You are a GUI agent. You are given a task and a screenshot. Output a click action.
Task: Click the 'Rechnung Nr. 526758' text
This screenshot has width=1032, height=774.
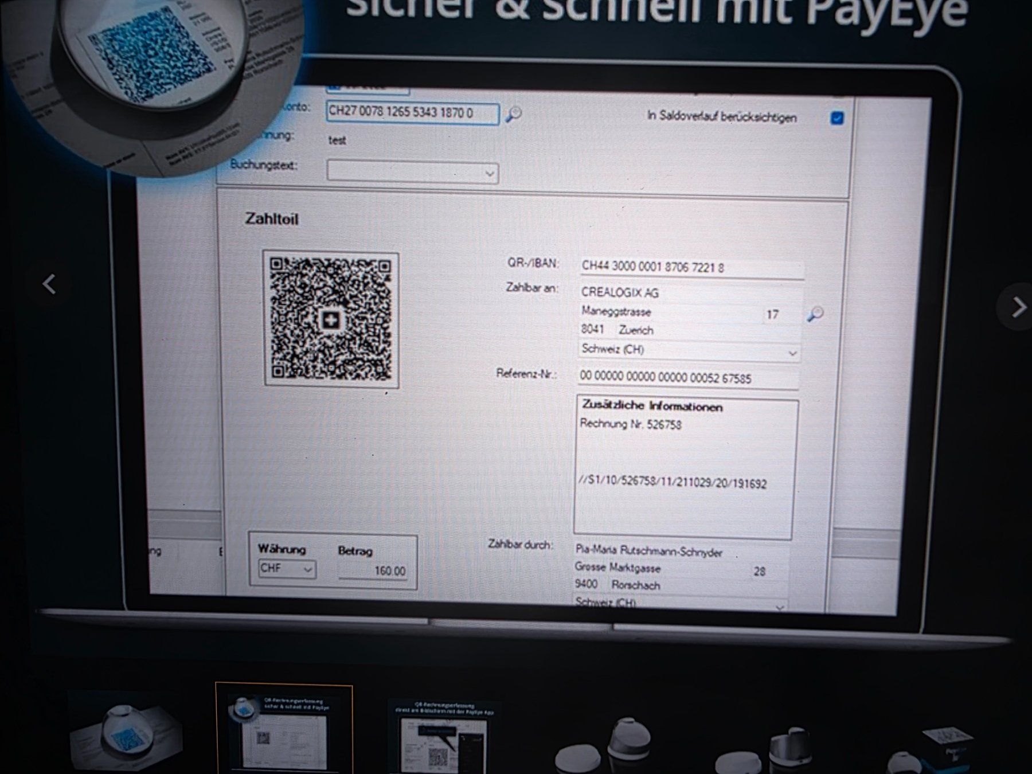[x=631, y=424]
